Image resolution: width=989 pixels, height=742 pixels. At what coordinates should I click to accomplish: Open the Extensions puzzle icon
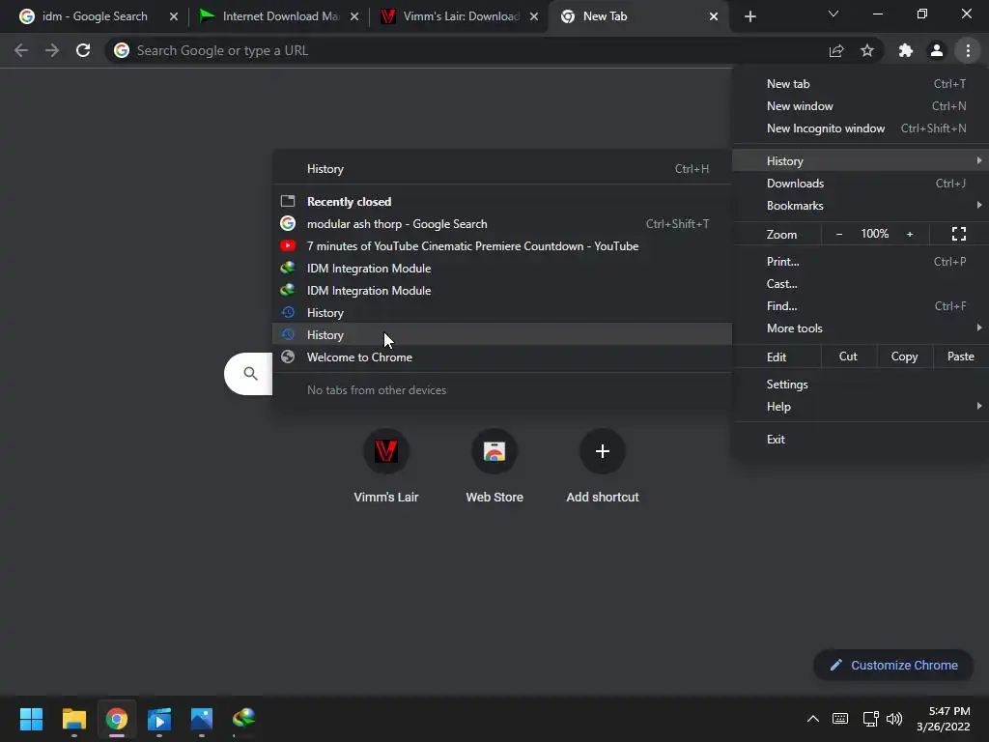tap(906, 50)
